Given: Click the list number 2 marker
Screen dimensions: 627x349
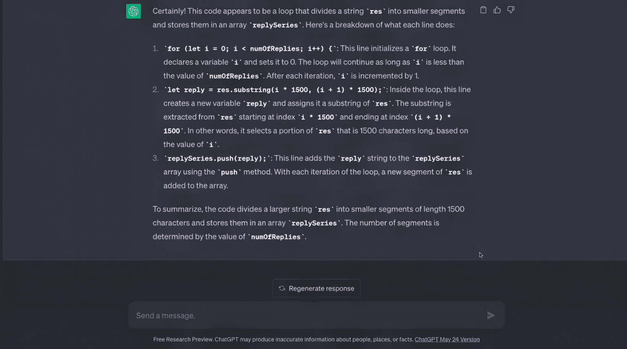Looking at the screenshot, I should coord(156,90).
